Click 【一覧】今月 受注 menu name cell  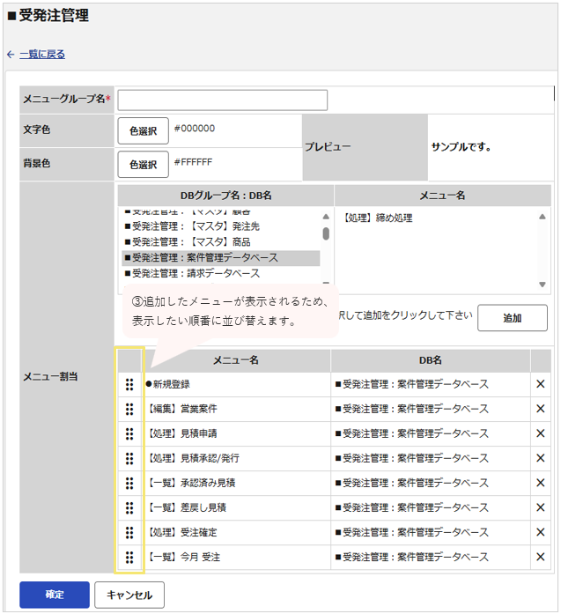[236, 558]
